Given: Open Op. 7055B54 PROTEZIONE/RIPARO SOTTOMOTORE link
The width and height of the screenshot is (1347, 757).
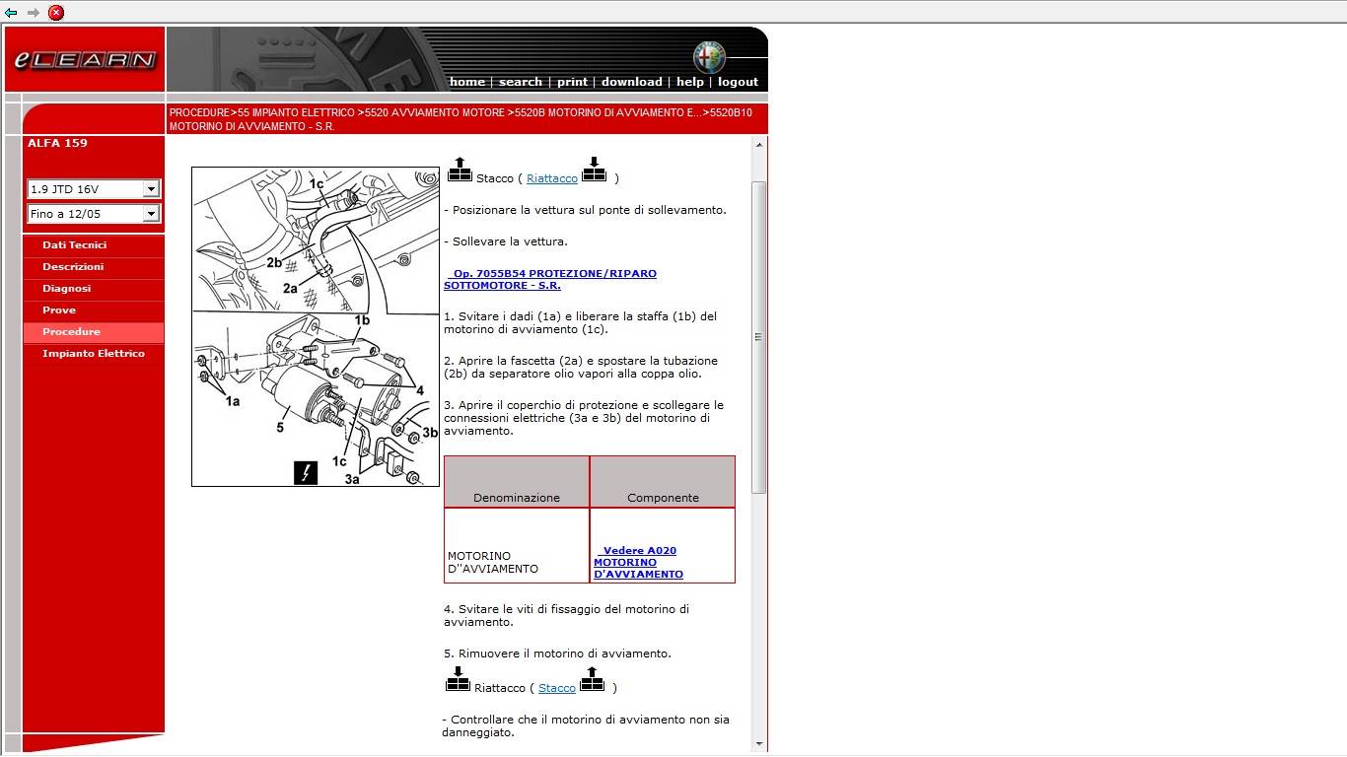Looking at the screenshot, I should point(550,279).
